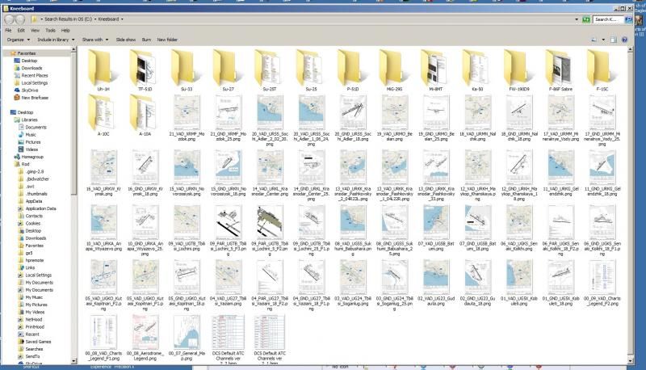Open the F-86F Sabre folder
This screenshot has width=646, height=370.
pyautogui.click(x=560, y=69)
